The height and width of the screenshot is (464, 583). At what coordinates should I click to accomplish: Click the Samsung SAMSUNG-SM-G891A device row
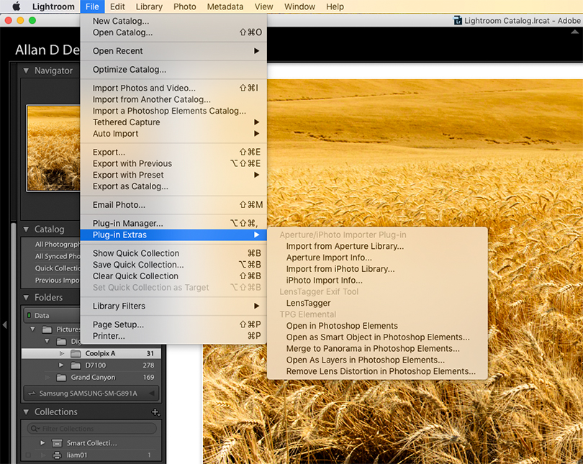tap(91, 394)
